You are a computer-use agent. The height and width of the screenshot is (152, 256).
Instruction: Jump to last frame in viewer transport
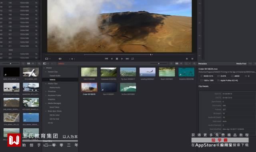(x=127, y=59)
